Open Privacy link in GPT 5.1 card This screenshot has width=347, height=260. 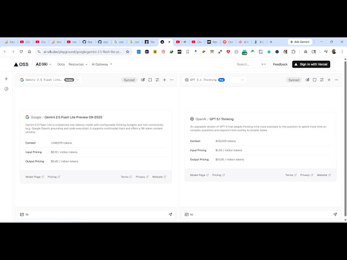pos(307,175)
